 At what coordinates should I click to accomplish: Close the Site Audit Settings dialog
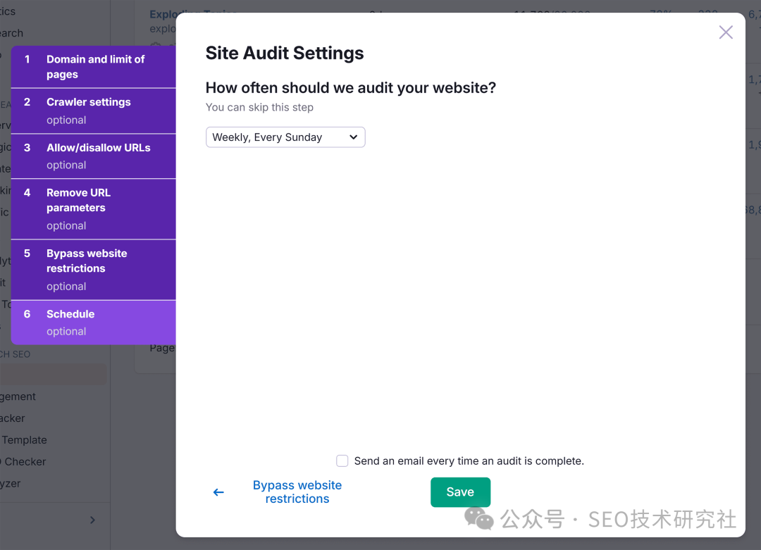tap(726, 32)
